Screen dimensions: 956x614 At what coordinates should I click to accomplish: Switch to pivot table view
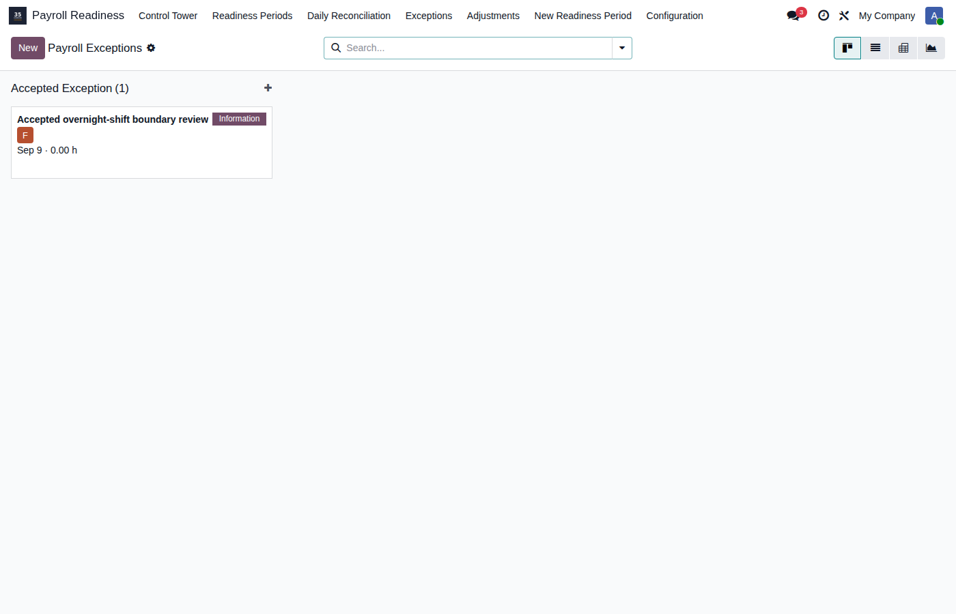click(903, 48)
